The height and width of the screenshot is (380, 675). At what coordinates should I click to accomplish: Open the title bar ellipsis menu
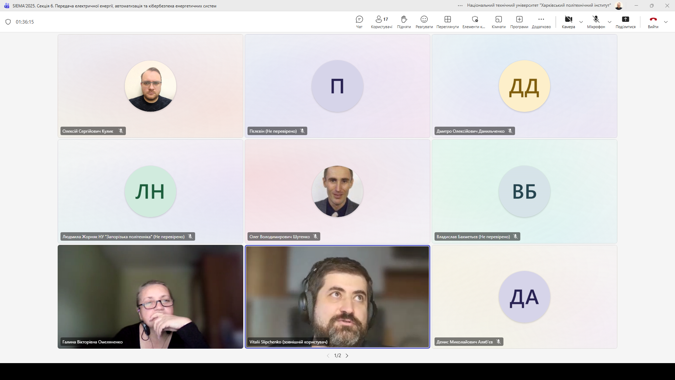coord(460,6)
